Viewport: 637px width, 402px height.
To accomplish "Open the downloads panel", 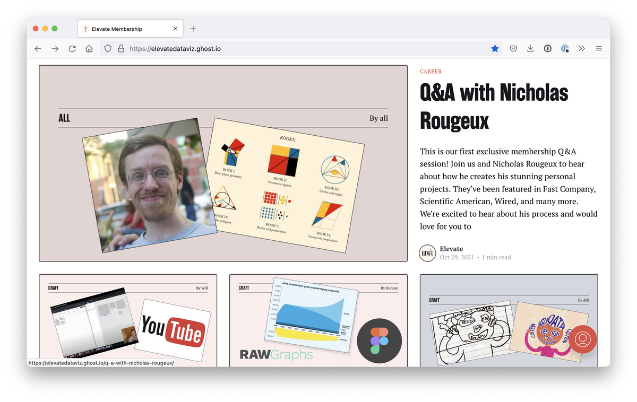I will click(x=530, y=49).
